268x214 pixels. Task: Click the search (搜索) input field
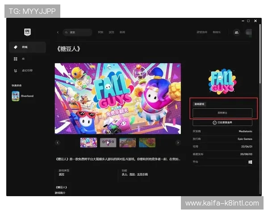pos(78,32)
